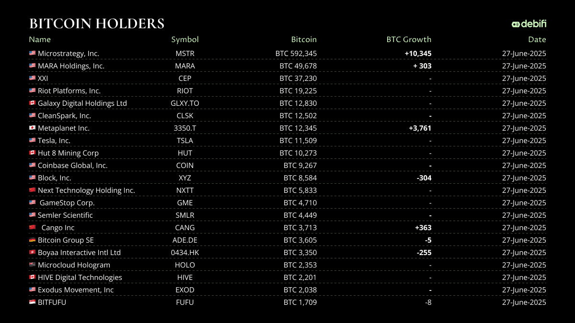Click the Singapore flag next to BITFUFU
Screen dimensions: 575x323
tap(32, 302)
